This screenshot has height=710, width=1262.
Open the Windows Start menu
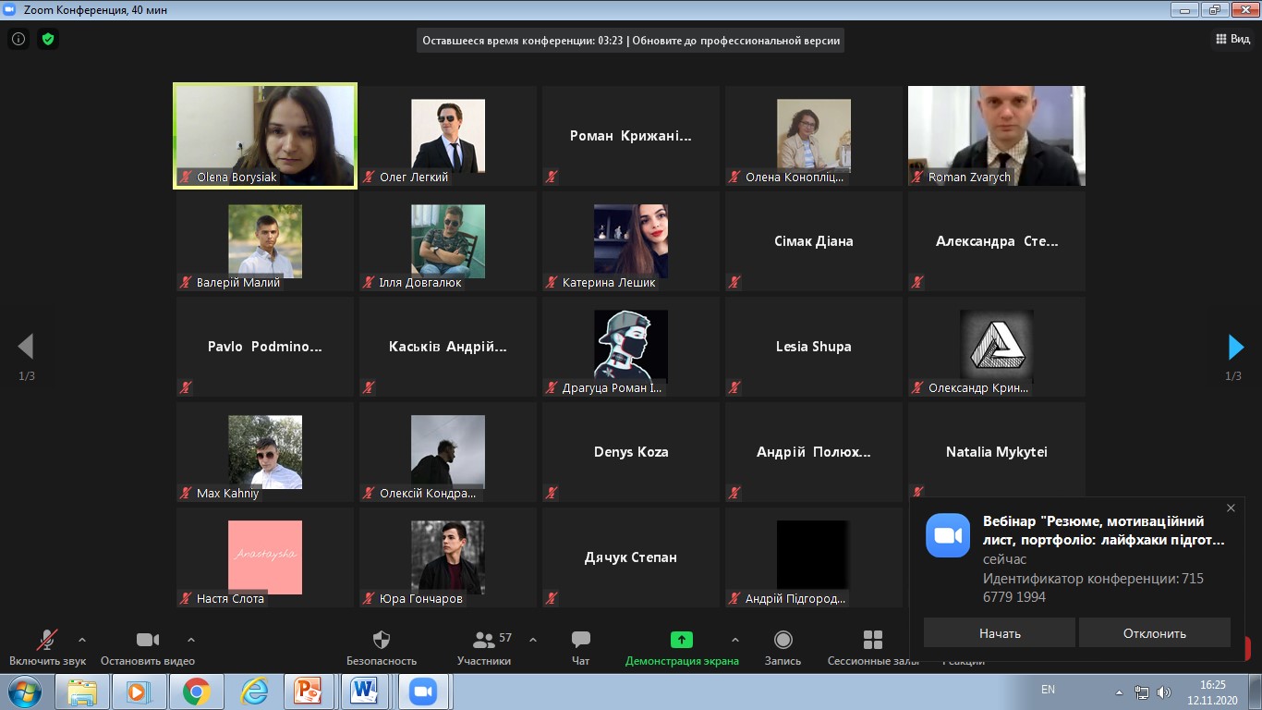coord(23,692)
